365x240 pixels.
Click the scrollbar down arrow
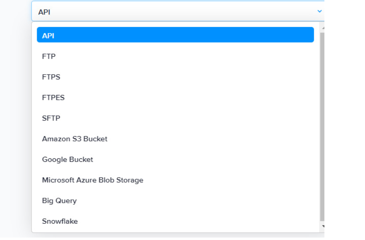coord(323,226)
